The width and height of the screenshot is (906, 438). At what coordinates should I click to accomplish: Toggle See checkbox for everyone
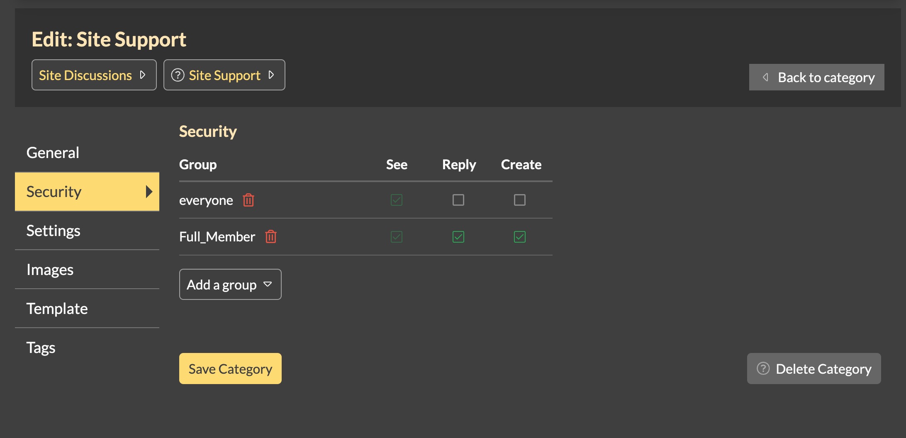coord(397,200)
